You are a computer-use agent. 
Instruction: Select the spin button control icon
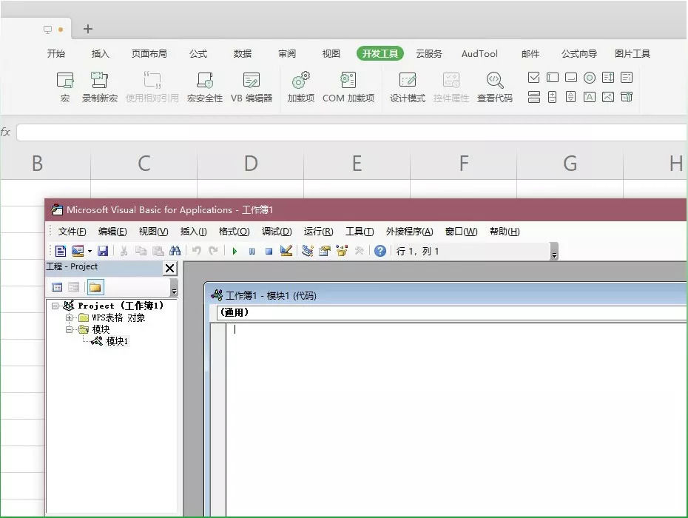[553, 98]
